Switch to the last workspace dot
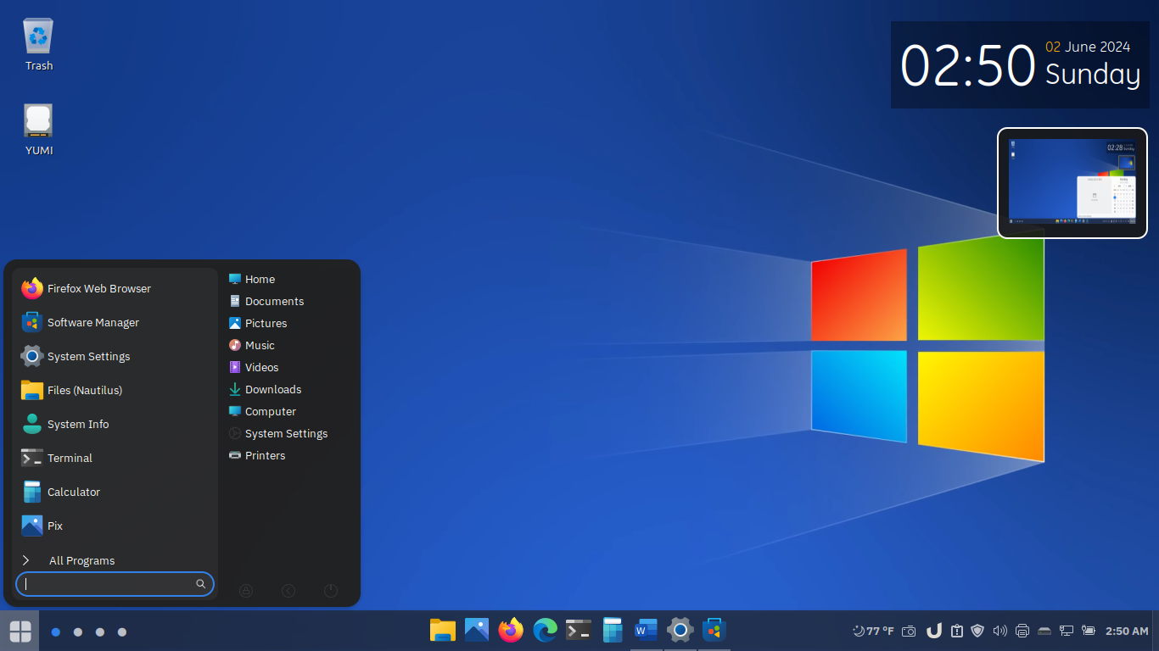1159x651 pixels. 122,632
